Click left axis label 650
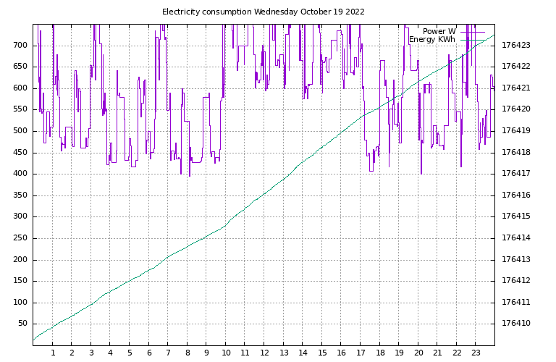The width and height of the screenshot is (556, 362). [x=20, y=67]
